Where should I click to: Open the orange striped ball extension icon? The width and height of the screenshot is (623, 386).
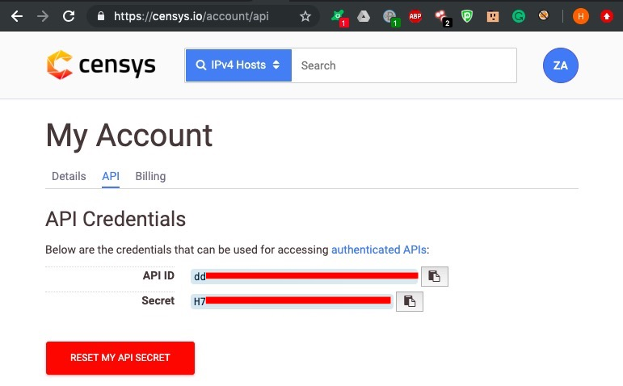[544, 16]
